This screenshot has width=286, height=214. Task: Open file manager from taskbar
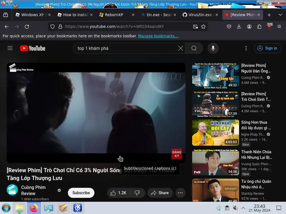(20, 208)
